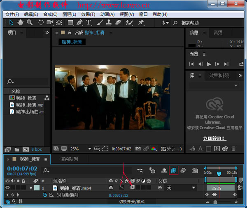Toggle visibility eye of 赌神_标清.mp4 layer

pos(7,187)
